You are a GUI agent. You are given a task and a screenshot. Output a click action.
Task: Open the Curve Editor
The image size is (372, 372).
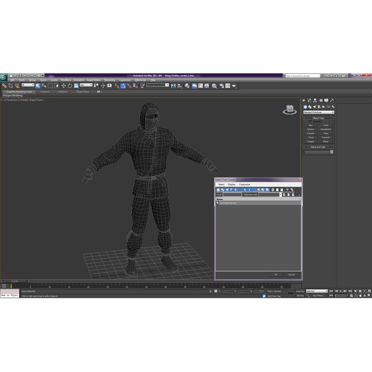(201, 86)
